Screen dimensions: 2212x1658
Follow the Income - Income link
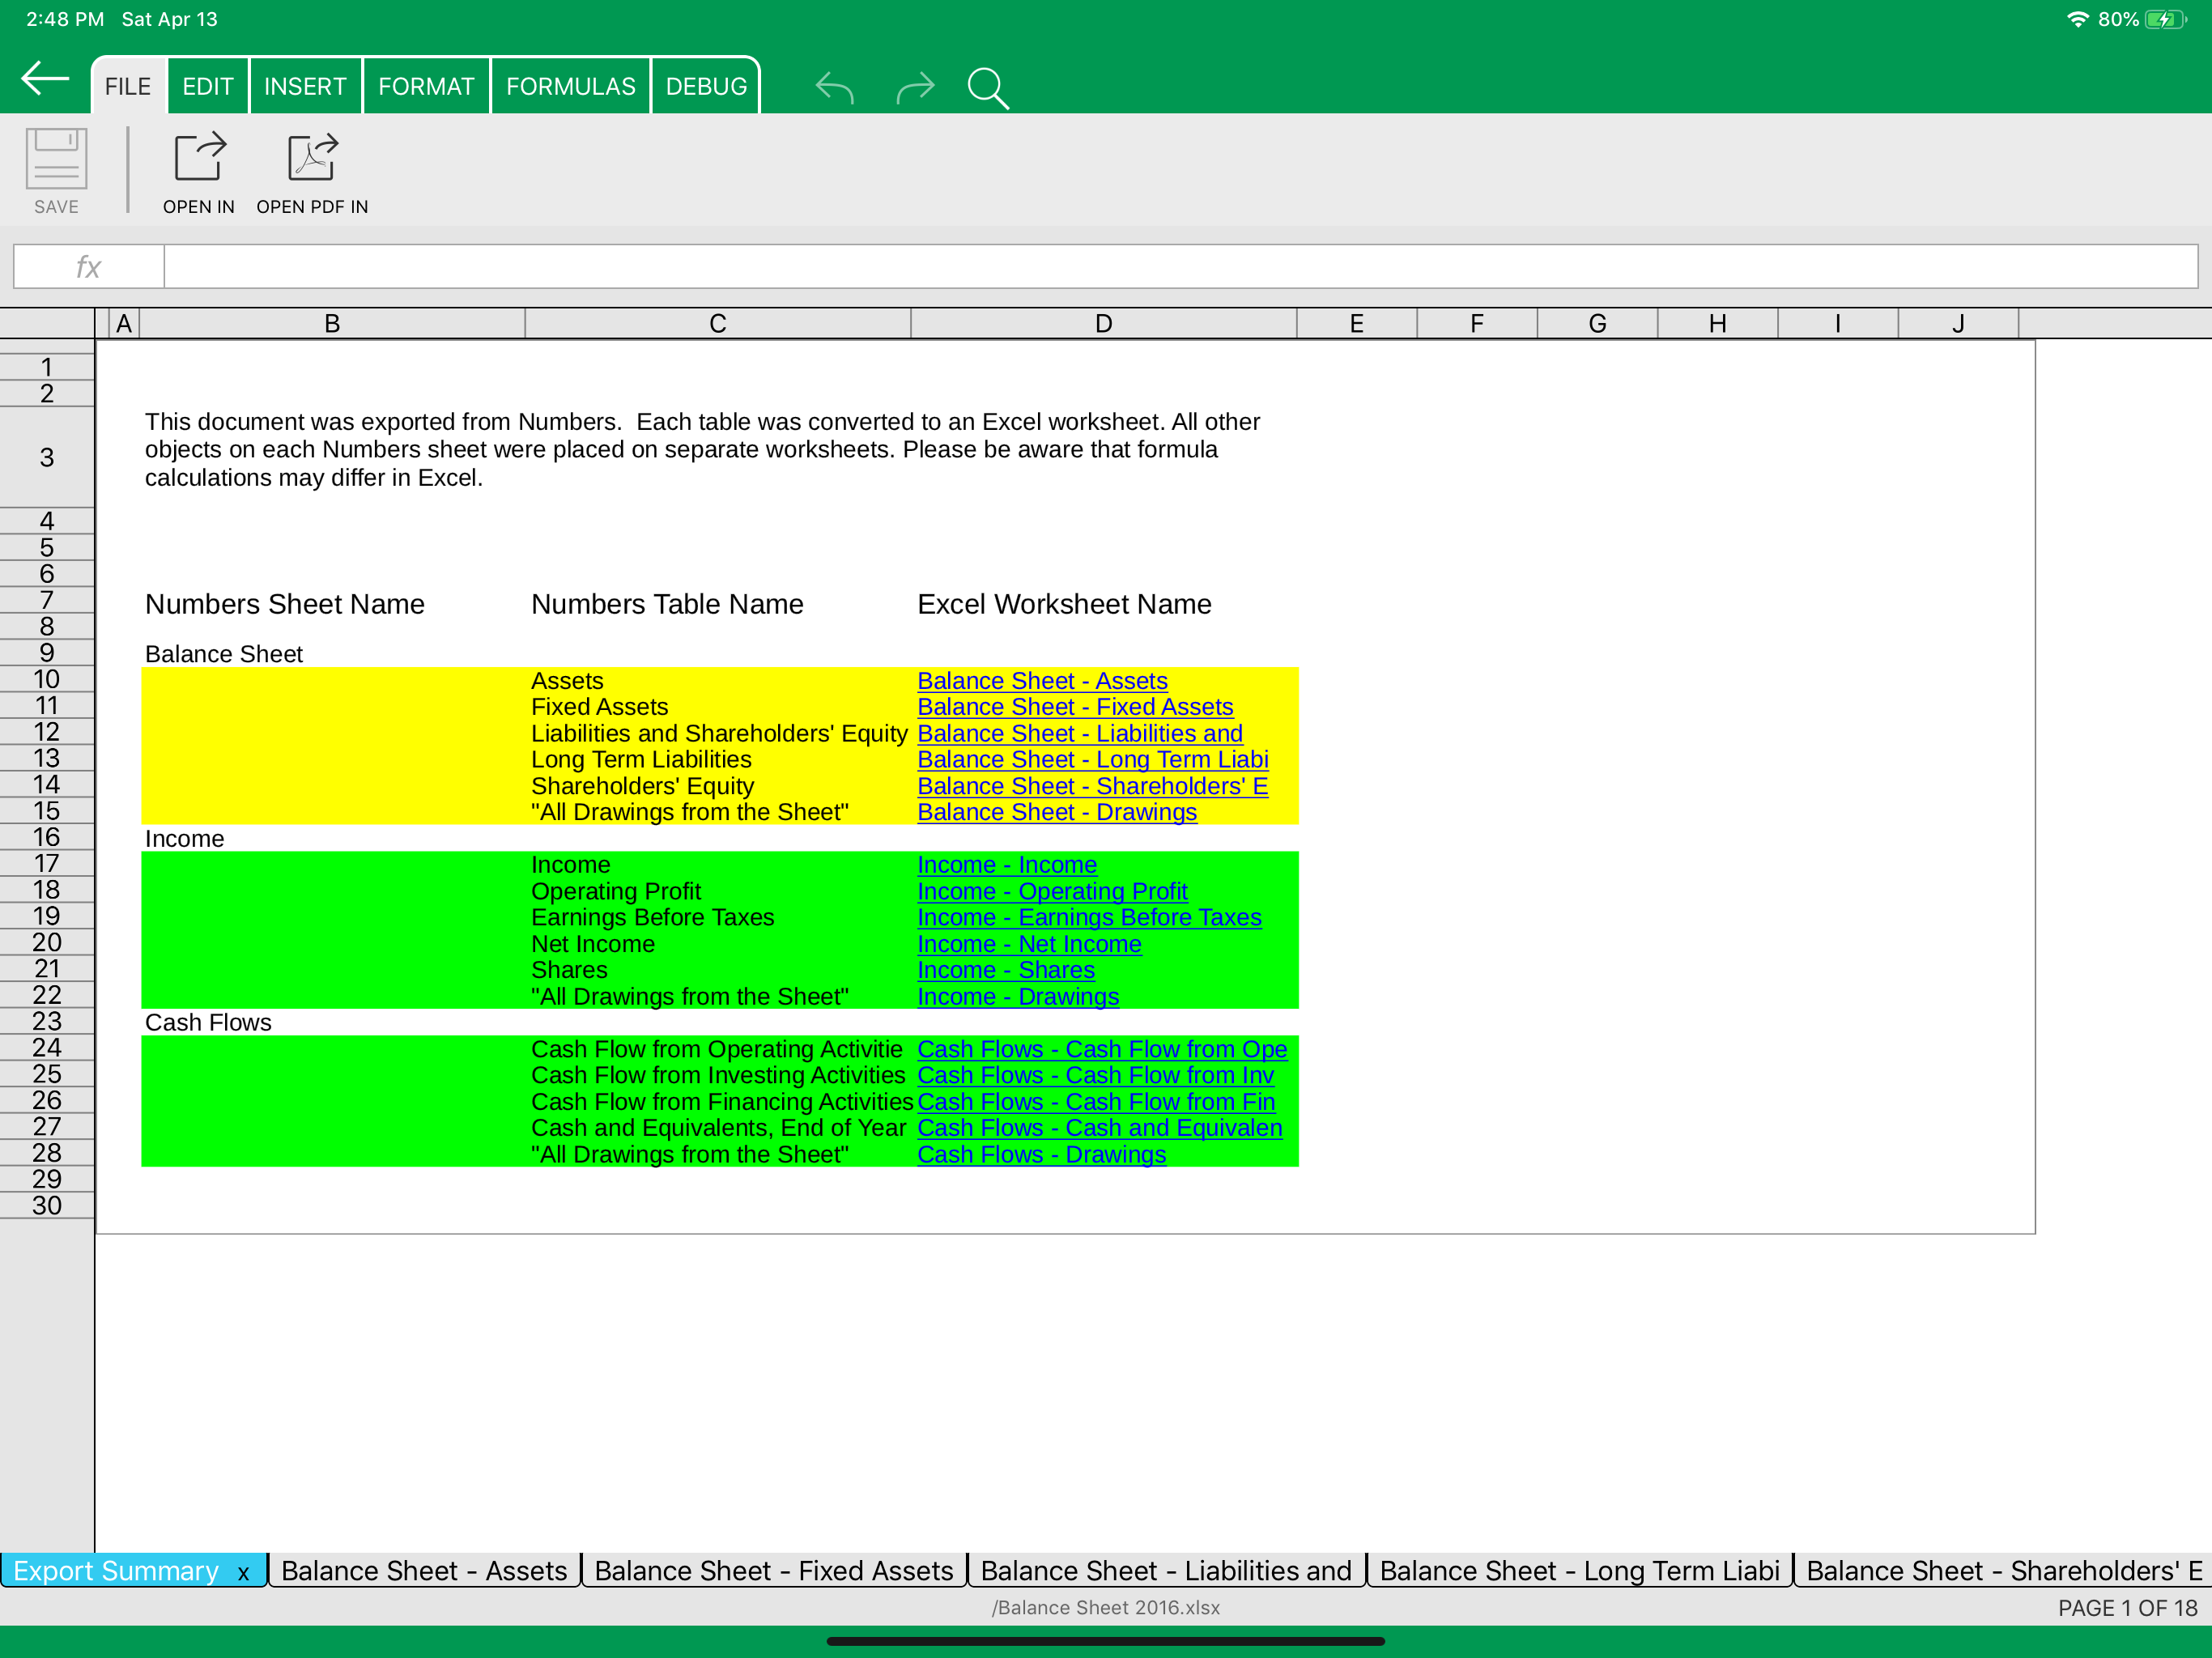[1007, 865]
